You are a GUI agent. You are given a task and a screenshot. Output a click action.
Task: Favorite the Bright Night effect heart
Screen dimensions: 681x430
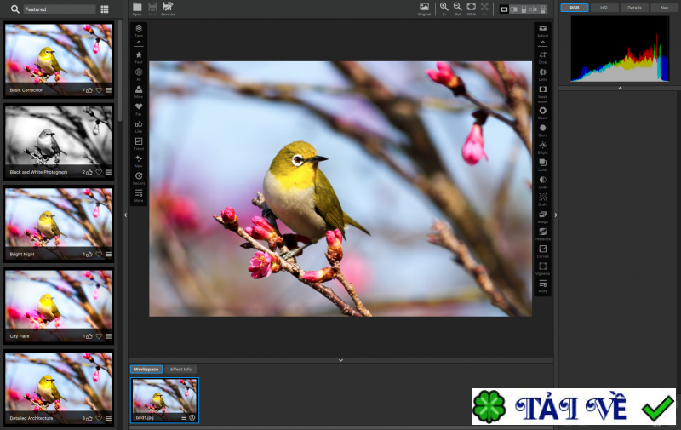(99, 254)
